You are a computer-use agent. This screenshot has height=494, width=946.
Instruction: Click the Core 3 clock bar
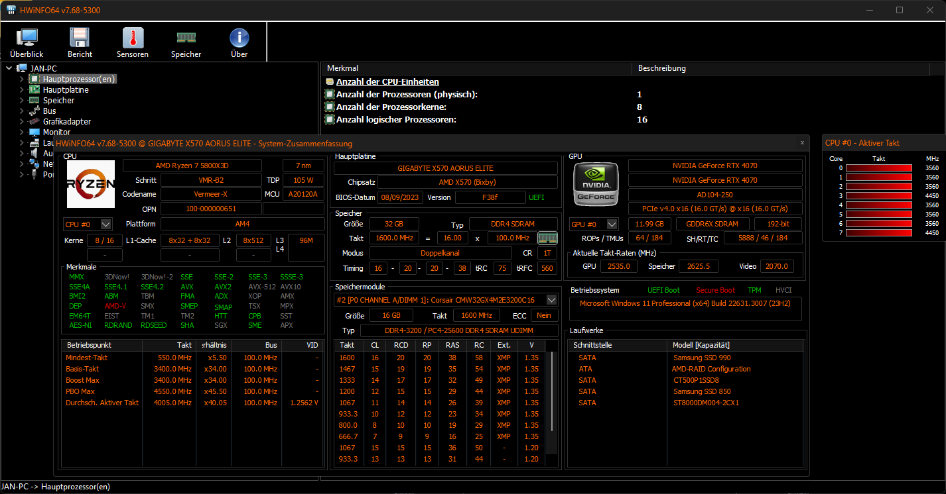pyautogui.click(x=879, y=196)
